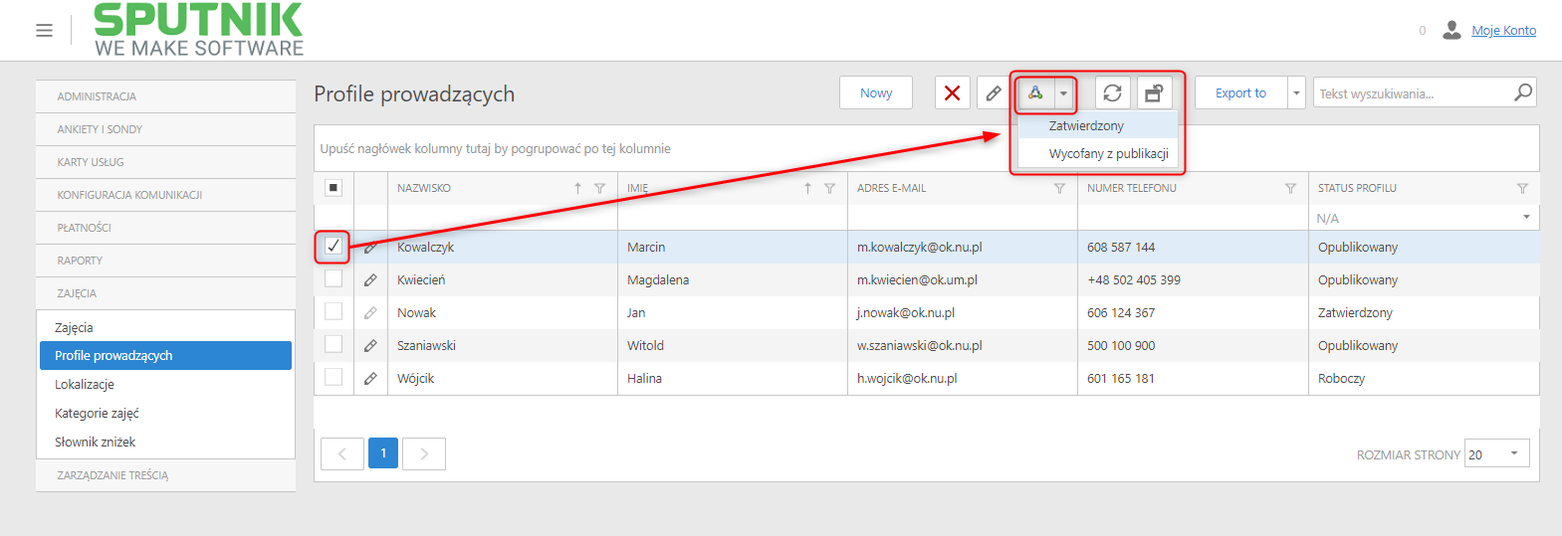This screenshot has width=1562, height=536.
Task: Click the red X delete icon
Action: point(953,93)
